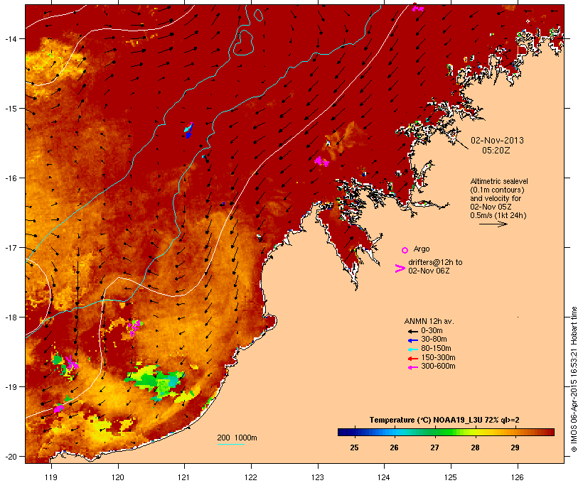Screen dimensions: 583x483
Task: Click the 122 longitude axis label
Action: coord(251,477)
